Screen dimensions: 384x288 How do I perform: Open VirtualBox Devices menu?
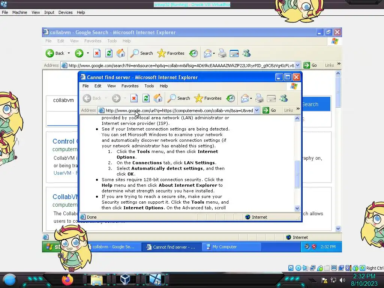[65, 12]
